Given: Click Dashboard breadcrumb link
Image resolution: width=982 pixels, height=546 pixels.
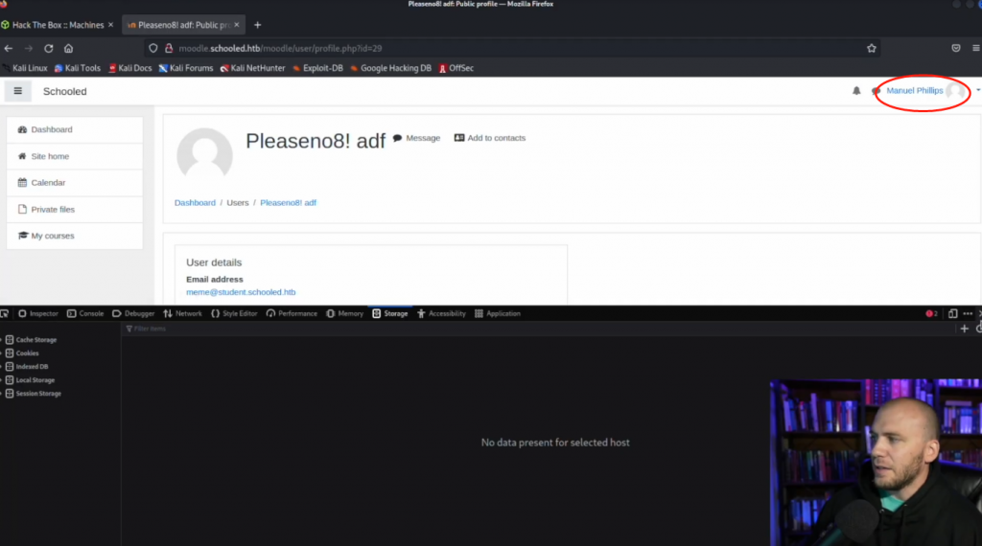Looking at the screenshot, I should pyautogui.click(x=195, y=203).
